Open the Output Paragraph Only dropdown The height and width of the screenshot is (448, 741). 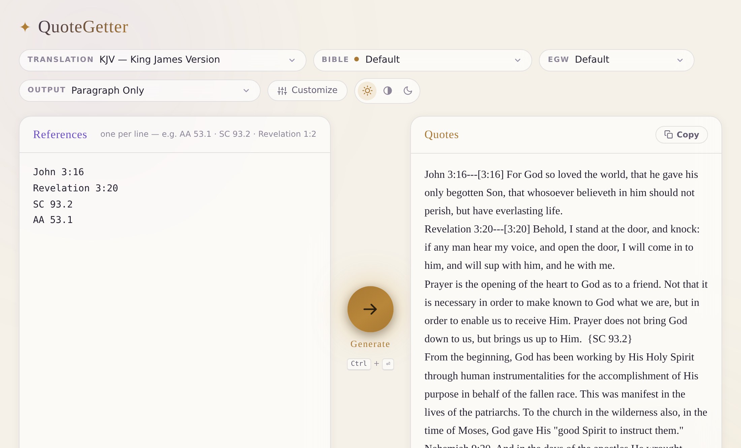coord(140,90)
